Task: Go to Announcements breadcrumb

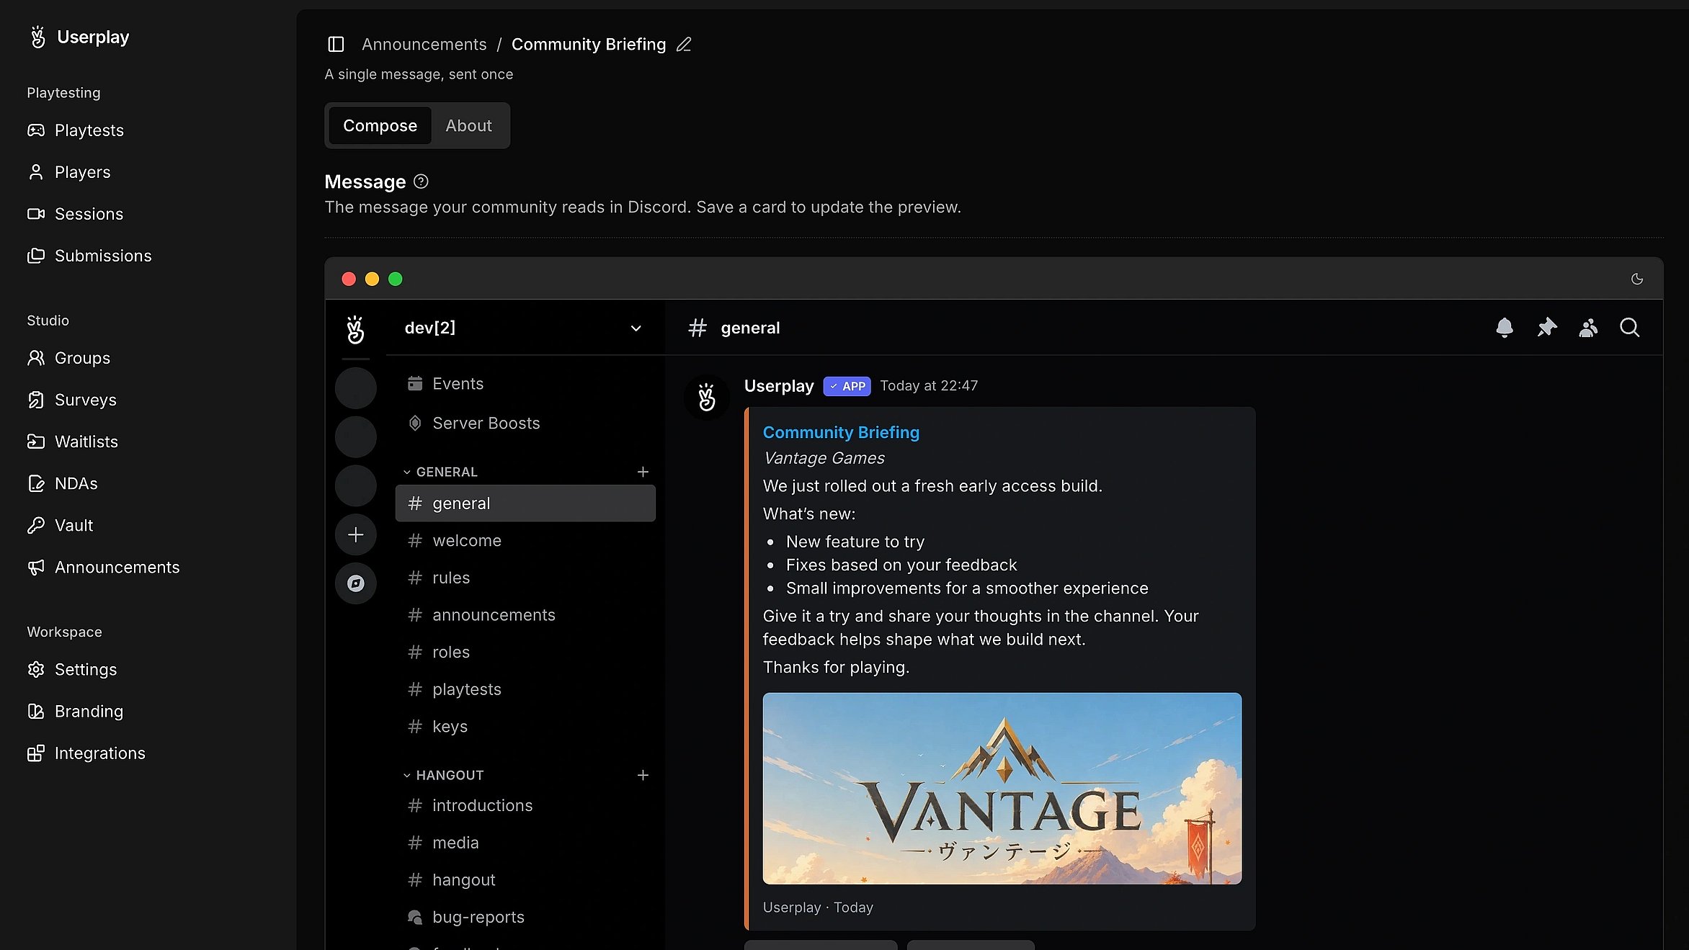Action: coord(424,44)
